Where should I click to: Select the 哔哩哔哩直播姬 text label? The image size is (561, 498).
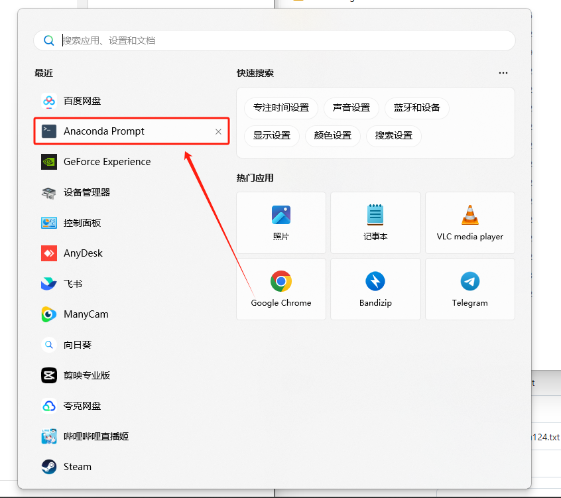click(x=96, y=436)
